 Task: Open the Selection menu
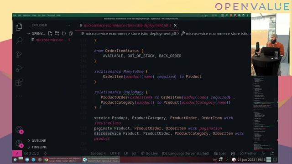(x=26, y=15)
